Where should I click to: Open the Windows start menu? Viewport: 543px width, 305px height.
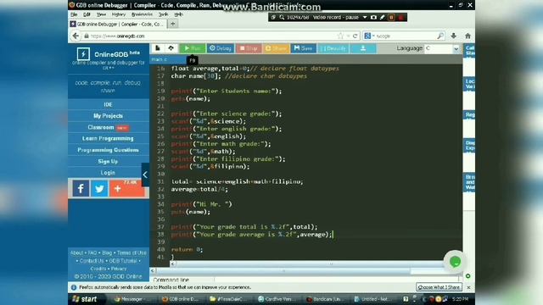click(x=85, y=299)
